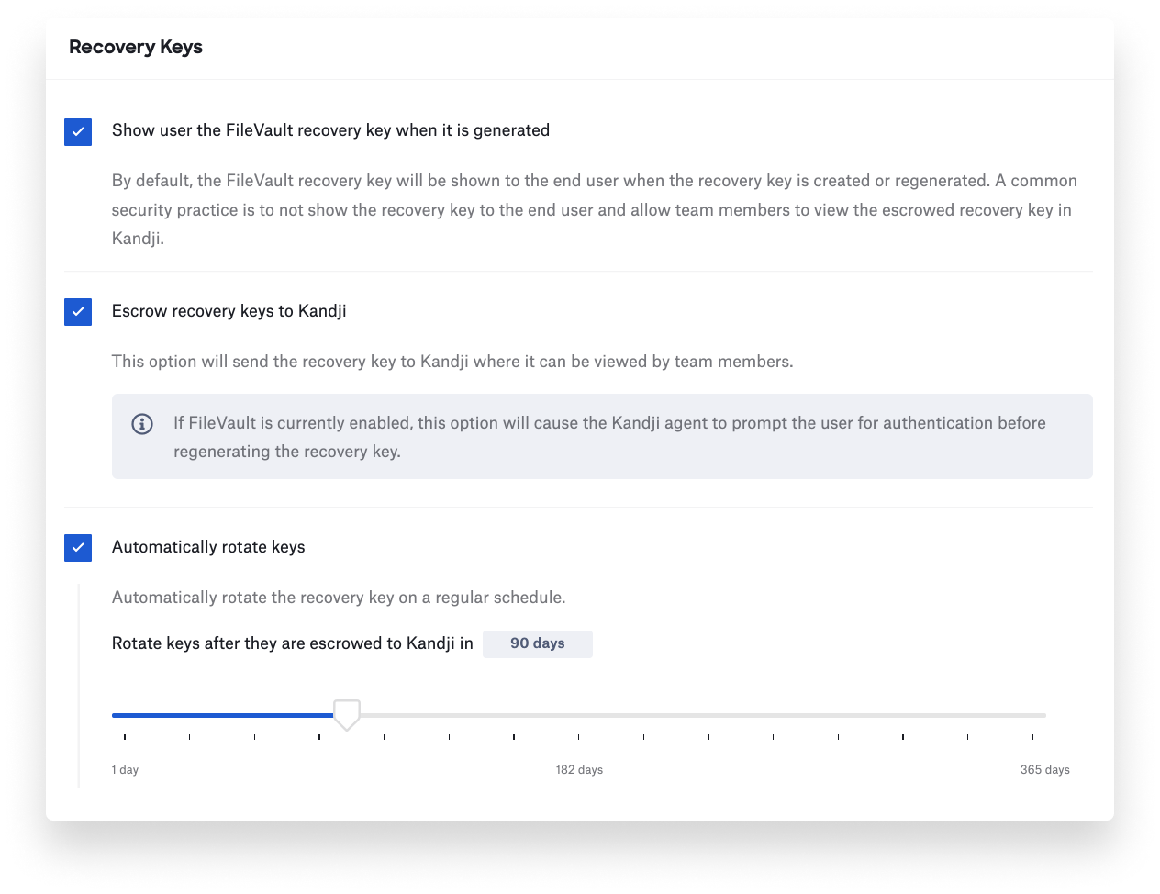Click Show user the FileVault recovery key label
The width and height of the screenshot is (1160, 894).
click(x=330, y=130)
